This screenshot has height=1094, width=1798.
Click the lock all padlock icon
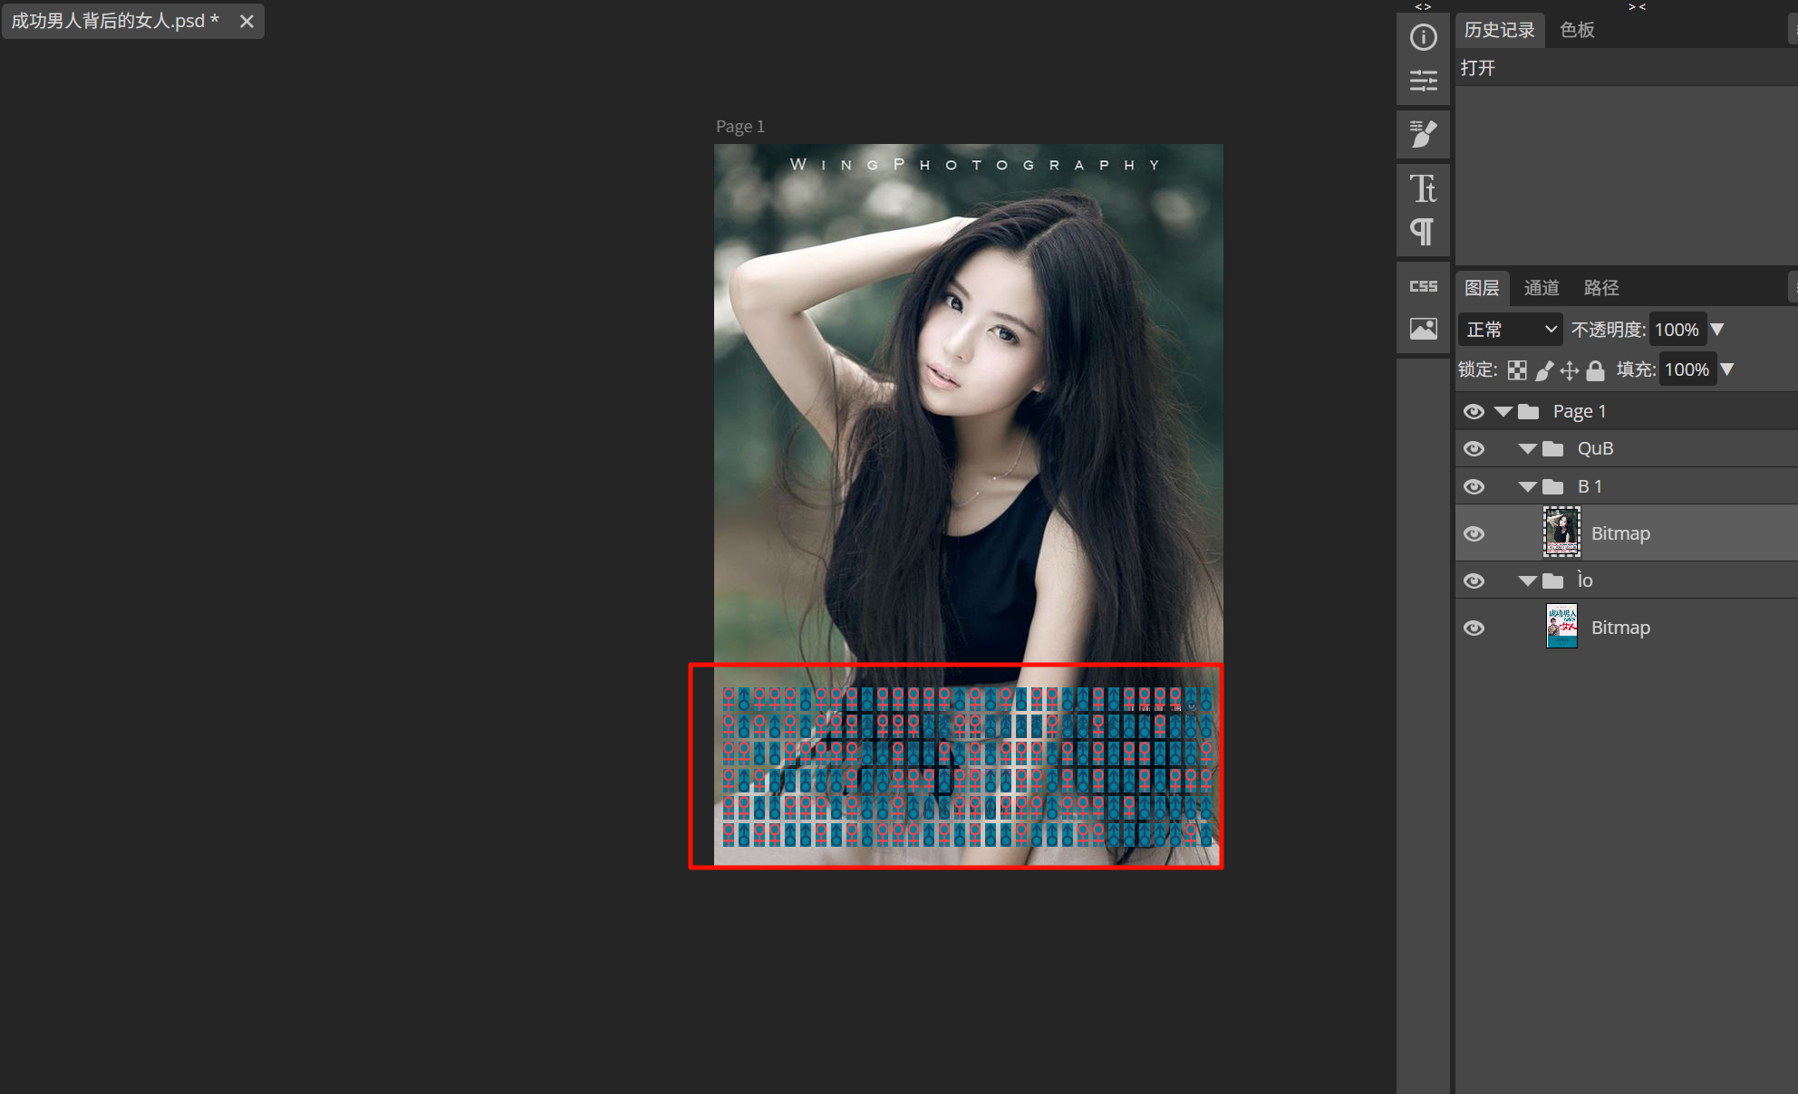(x=1596, y=369)
